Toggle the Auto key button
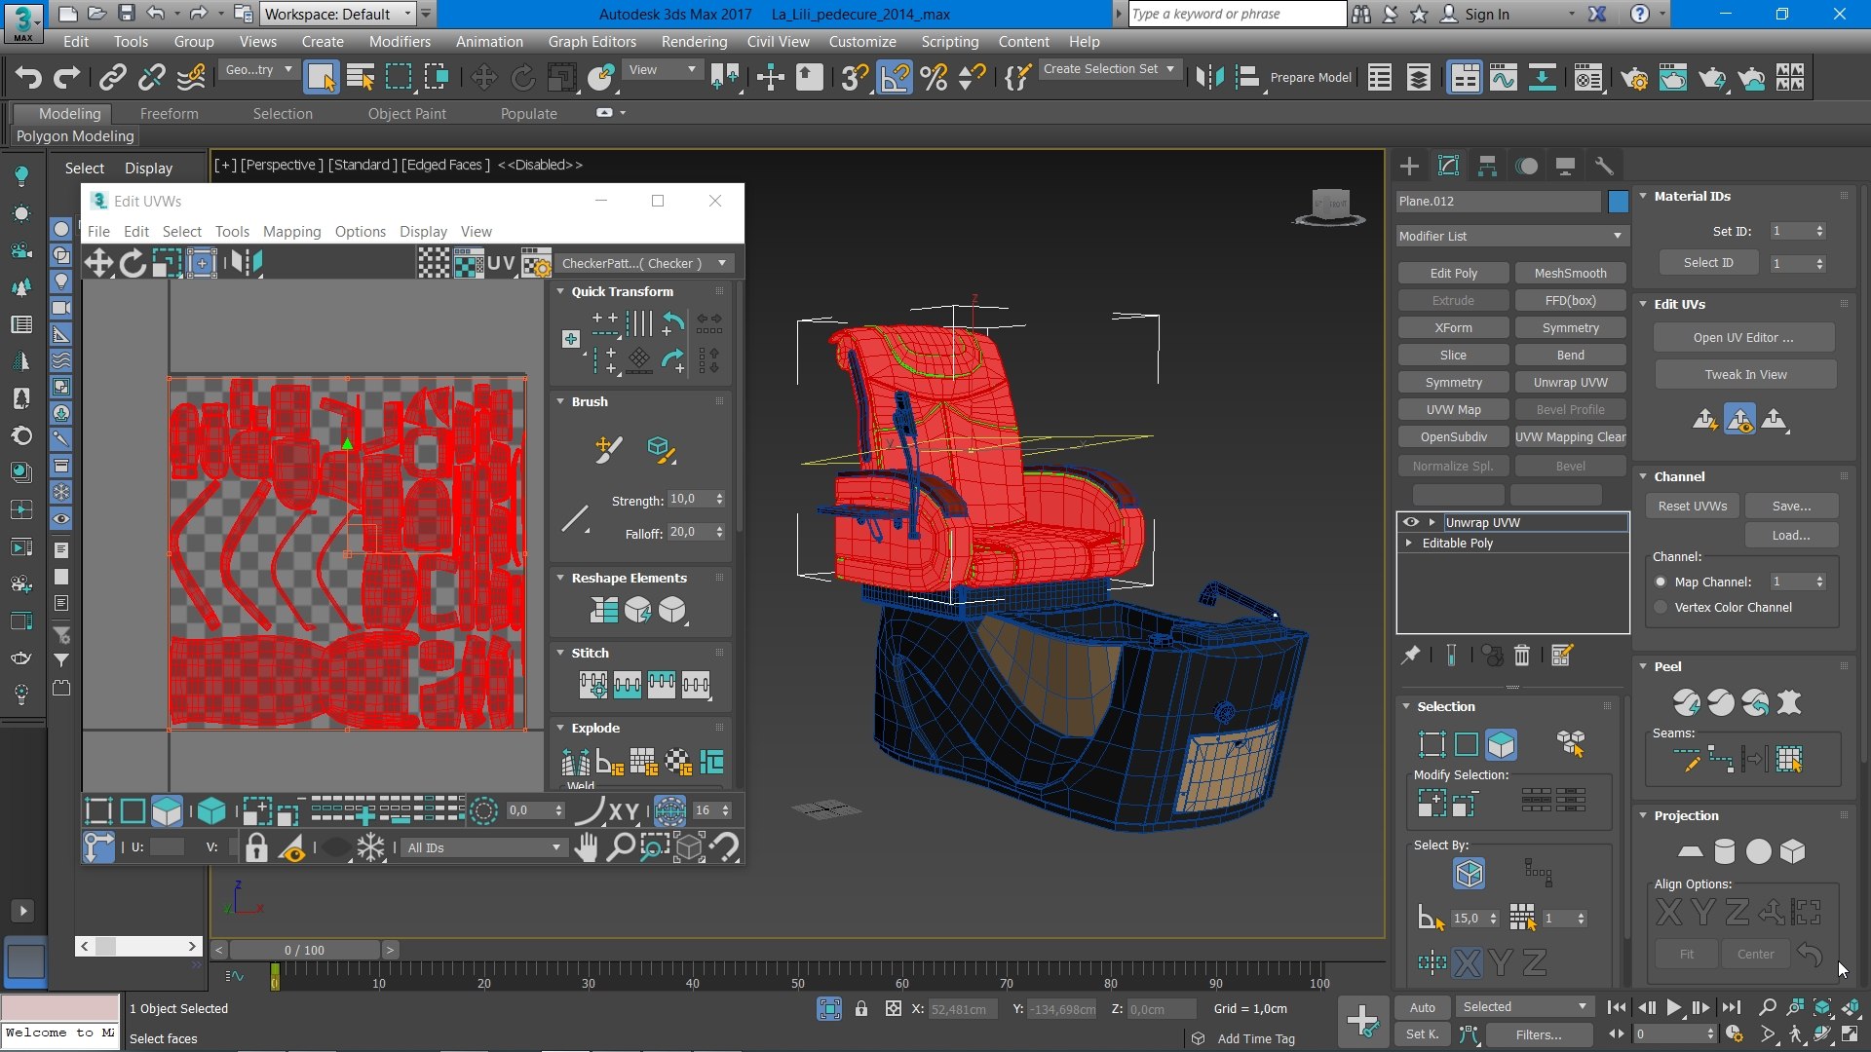 (1422, 1007)
